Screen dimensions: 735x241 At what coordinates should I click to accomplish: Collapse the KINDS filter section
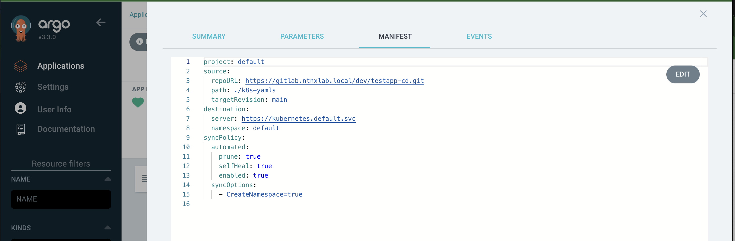(x=108, y=228)
